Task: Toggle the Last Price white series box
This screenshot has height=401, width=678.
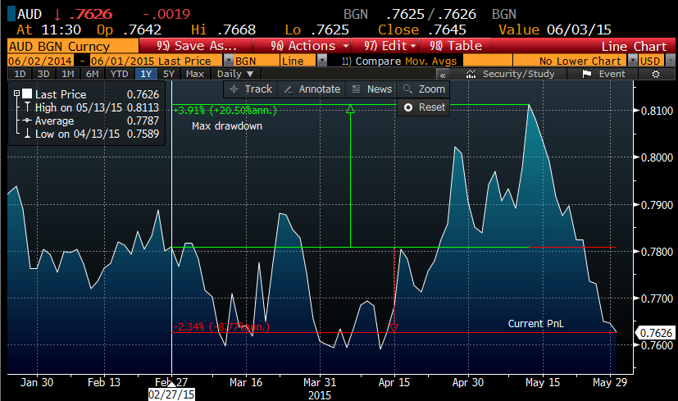Action: click(27, 94)
